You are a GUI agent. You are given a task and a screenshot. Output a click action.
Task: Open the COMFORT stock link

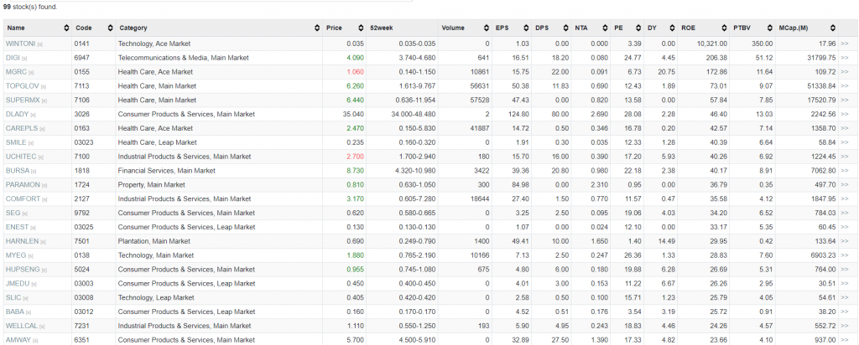pos(22,199)
